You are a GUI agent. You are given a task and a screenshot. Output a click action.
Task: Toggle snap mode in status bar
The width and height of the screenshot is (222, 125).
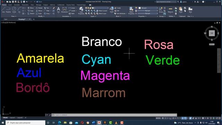pos(165,118)
